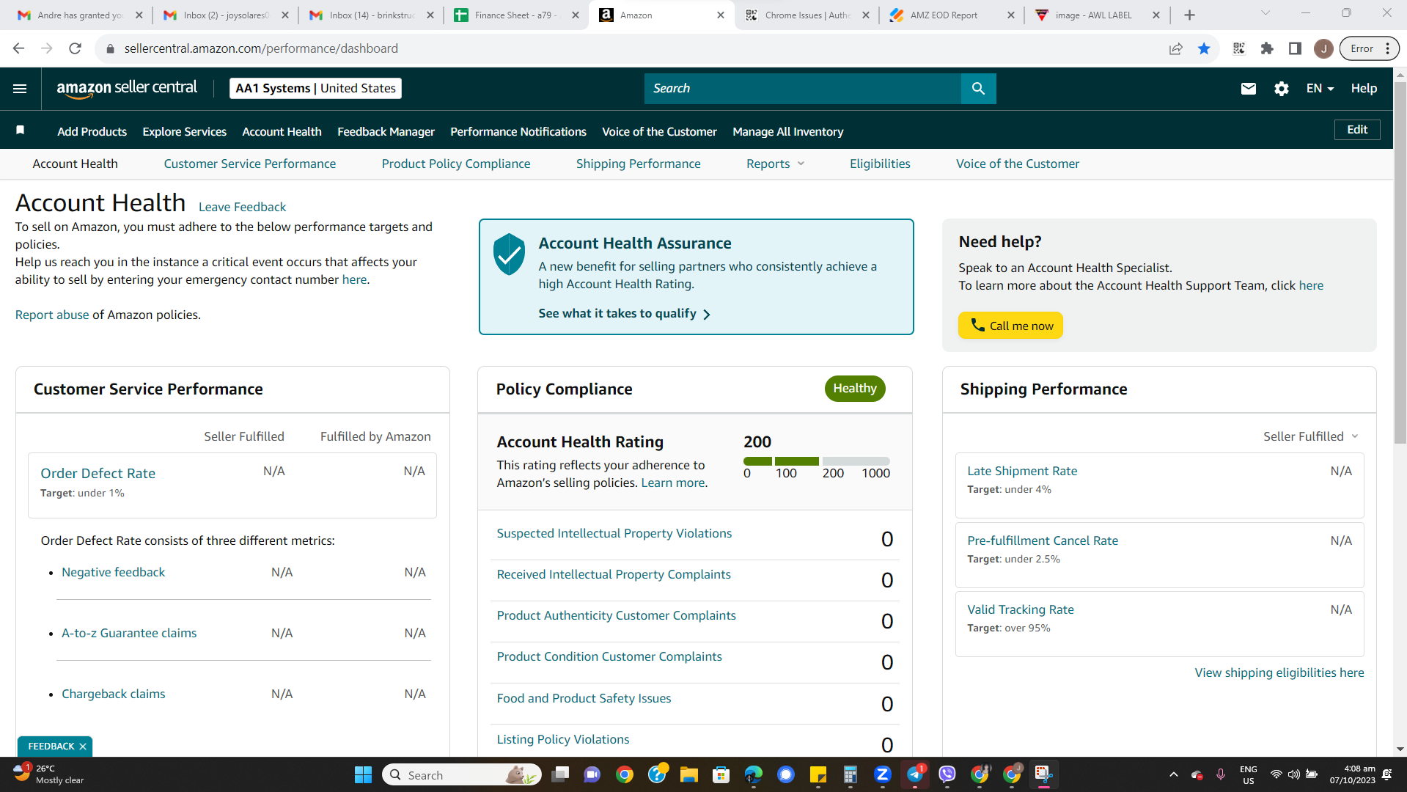
Task: Show hidden system tray icons
Action: click(x=1173, y=775)
